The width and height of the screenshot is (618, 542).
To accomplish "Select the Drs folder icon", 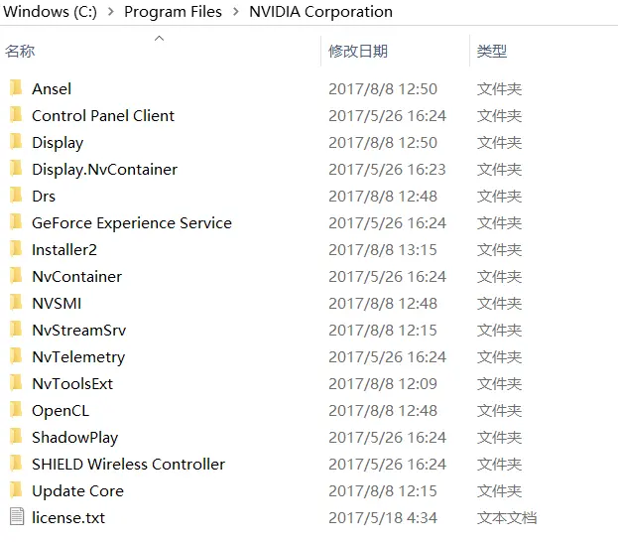I will coord(16,195).
